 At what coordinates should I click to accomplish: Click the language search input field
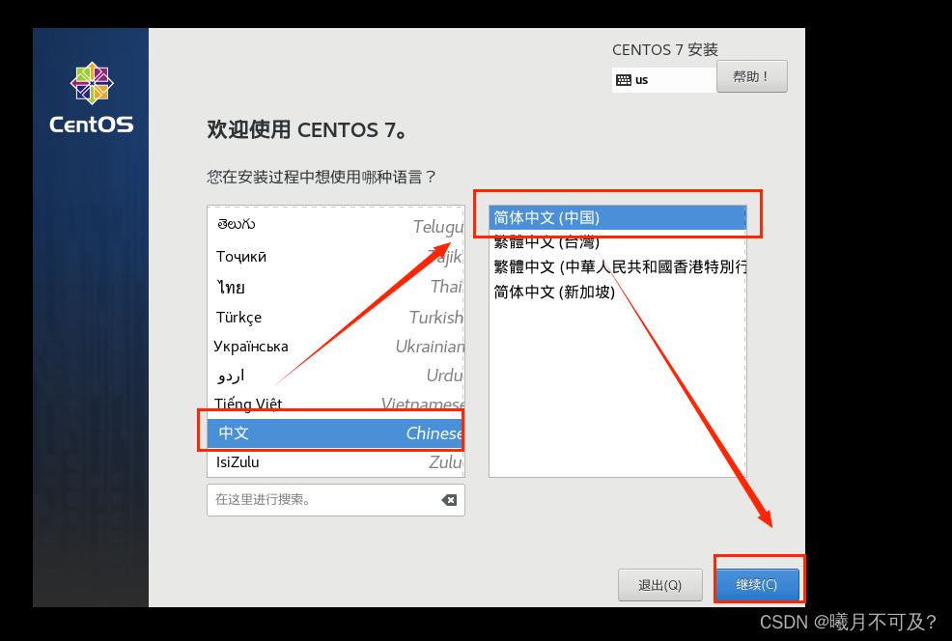click(336, 499)
